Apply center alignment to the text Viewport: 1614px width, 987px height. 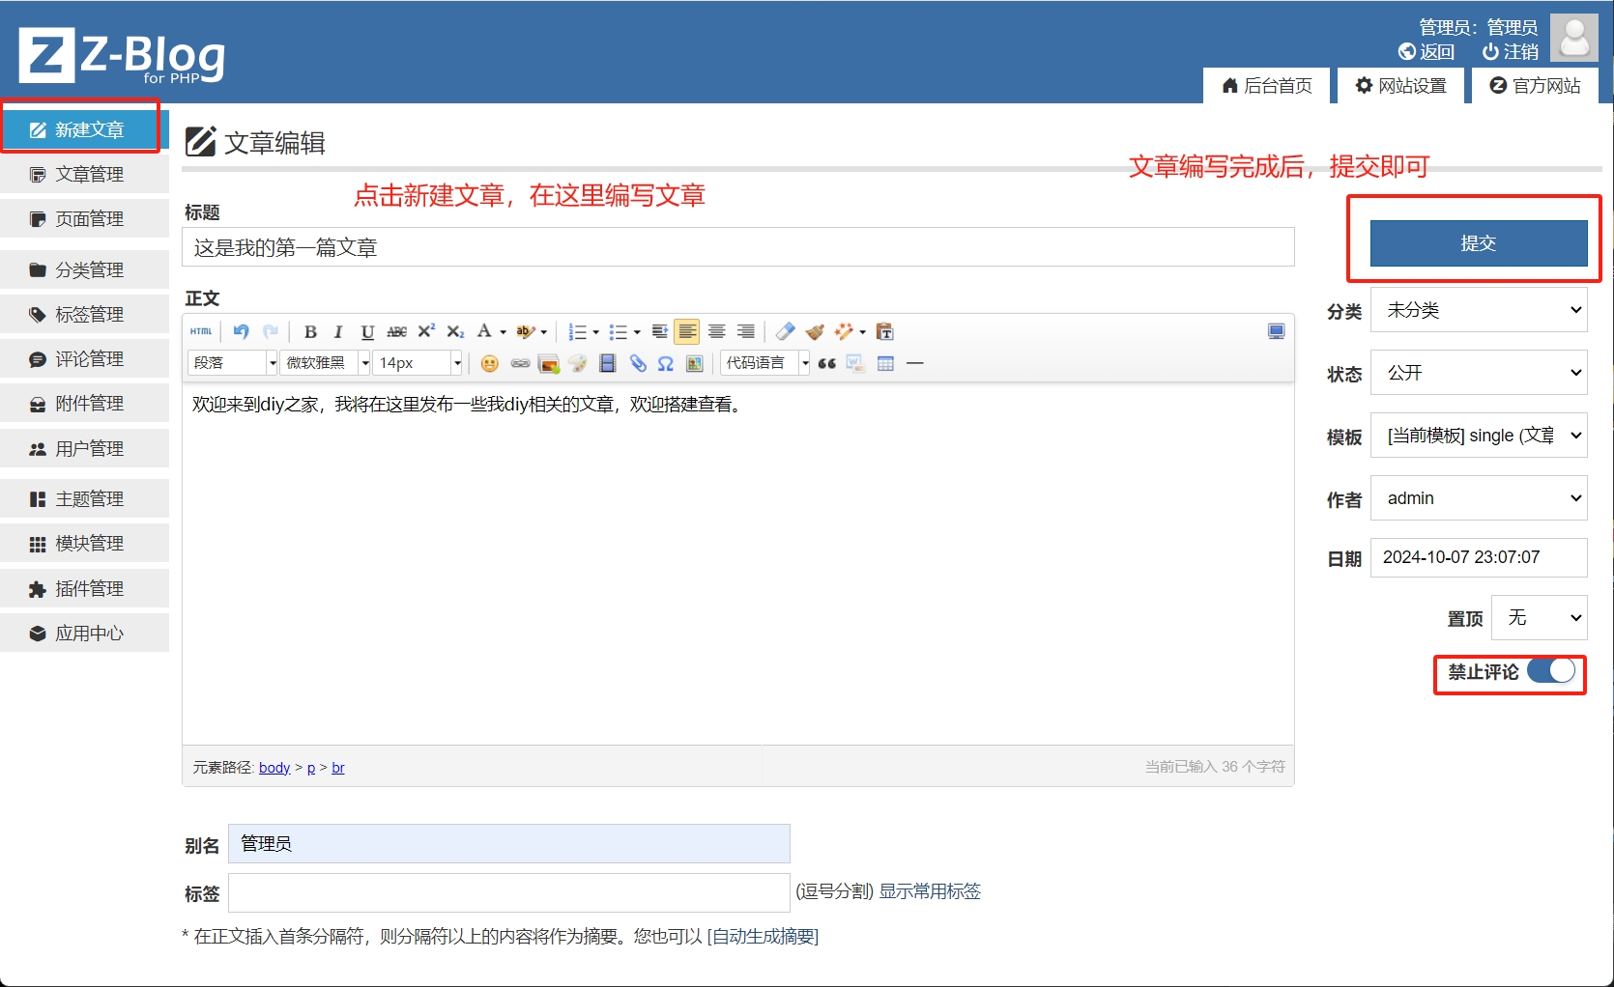point(716,331)
